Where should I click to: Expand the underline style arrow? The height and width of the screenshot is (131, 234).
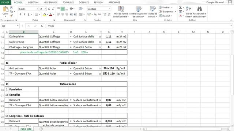[31, 15]
